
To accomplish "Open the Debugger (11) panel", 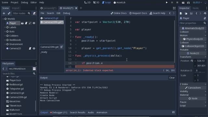I will point(58,112).
